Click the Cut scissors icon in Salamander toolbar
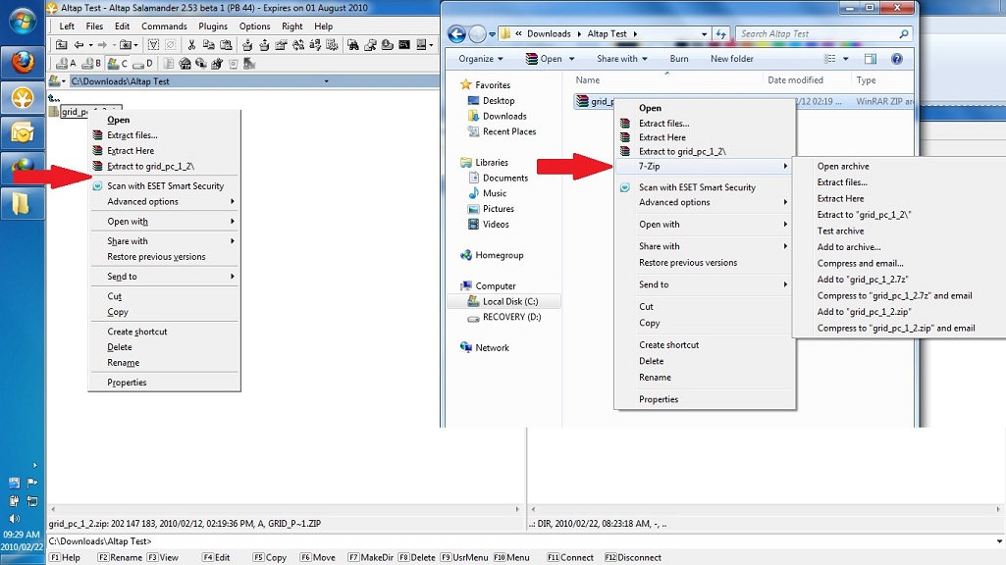Screen dimensions: 1006x565 click(x=191, y=45)
